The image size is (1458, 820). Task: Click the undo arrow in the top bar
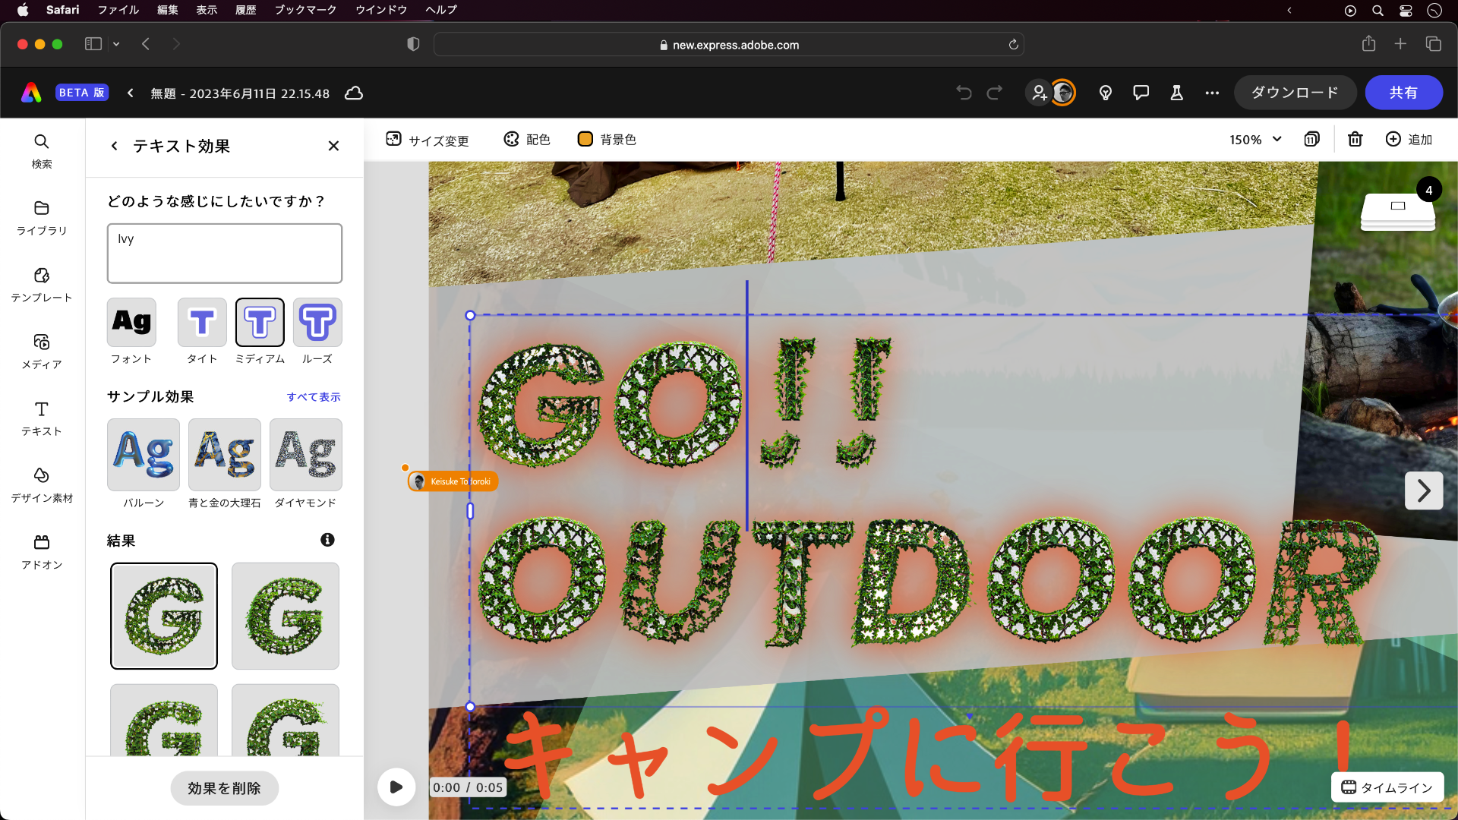pyautogui.click(x=963, y=92)
